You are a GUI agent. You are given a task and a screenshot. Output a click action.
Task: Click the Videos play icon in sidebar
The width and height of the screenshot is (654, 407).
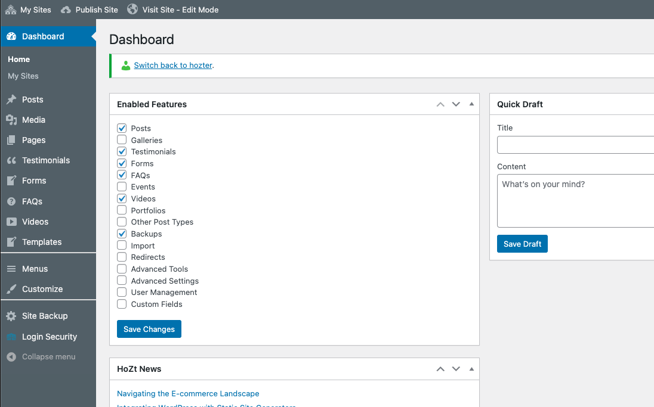pos(11,222)
